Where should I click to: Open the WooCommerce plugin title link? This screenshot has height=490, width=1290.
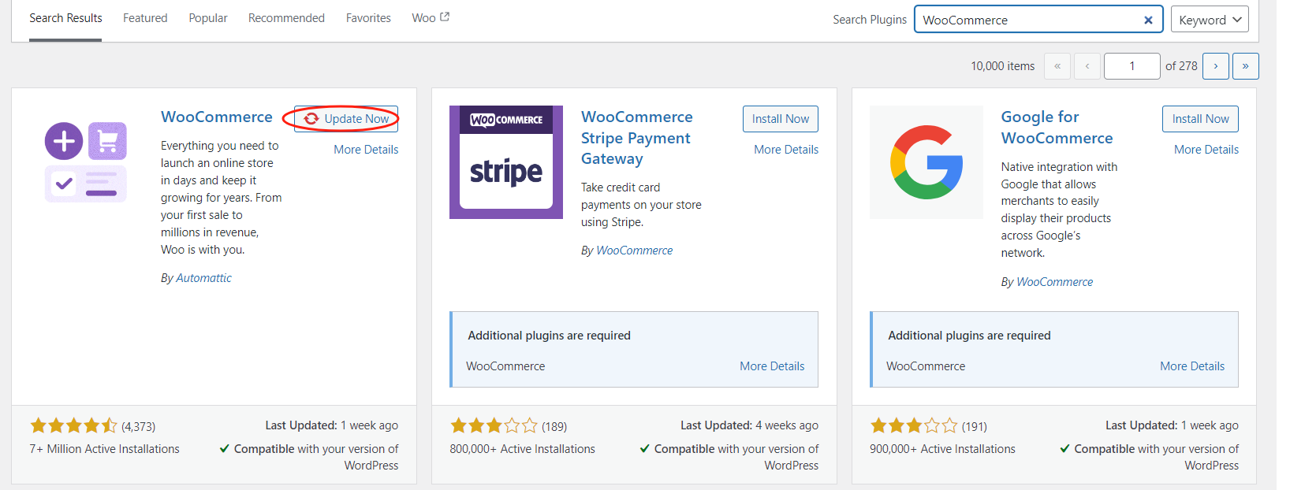[x=217, y=117]
